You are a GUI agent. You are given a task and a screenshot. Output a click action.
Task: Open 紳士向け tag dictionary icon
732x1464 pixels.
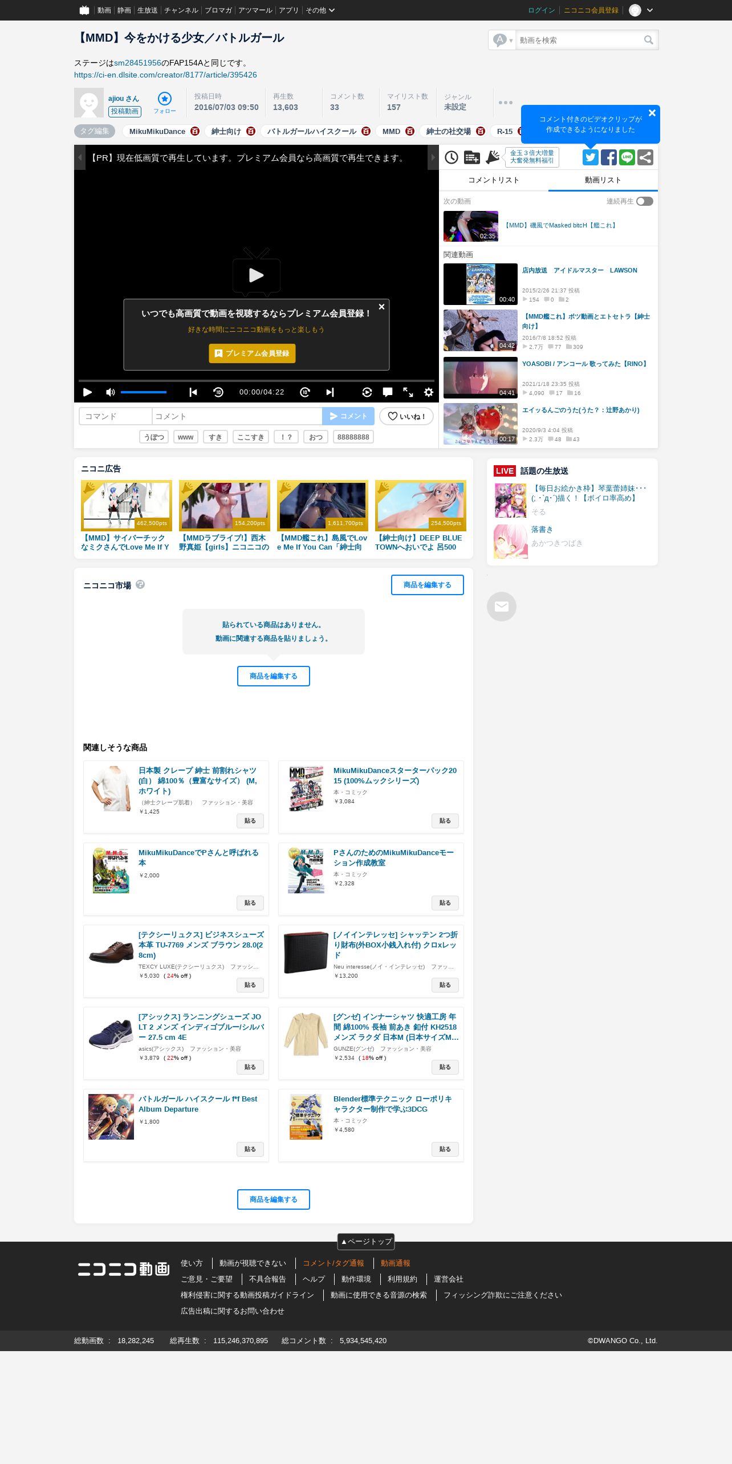(x=251, y=131)
